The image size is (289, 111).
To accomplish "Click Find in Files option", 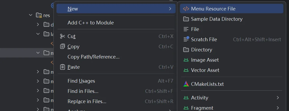I will coord(83,91).
